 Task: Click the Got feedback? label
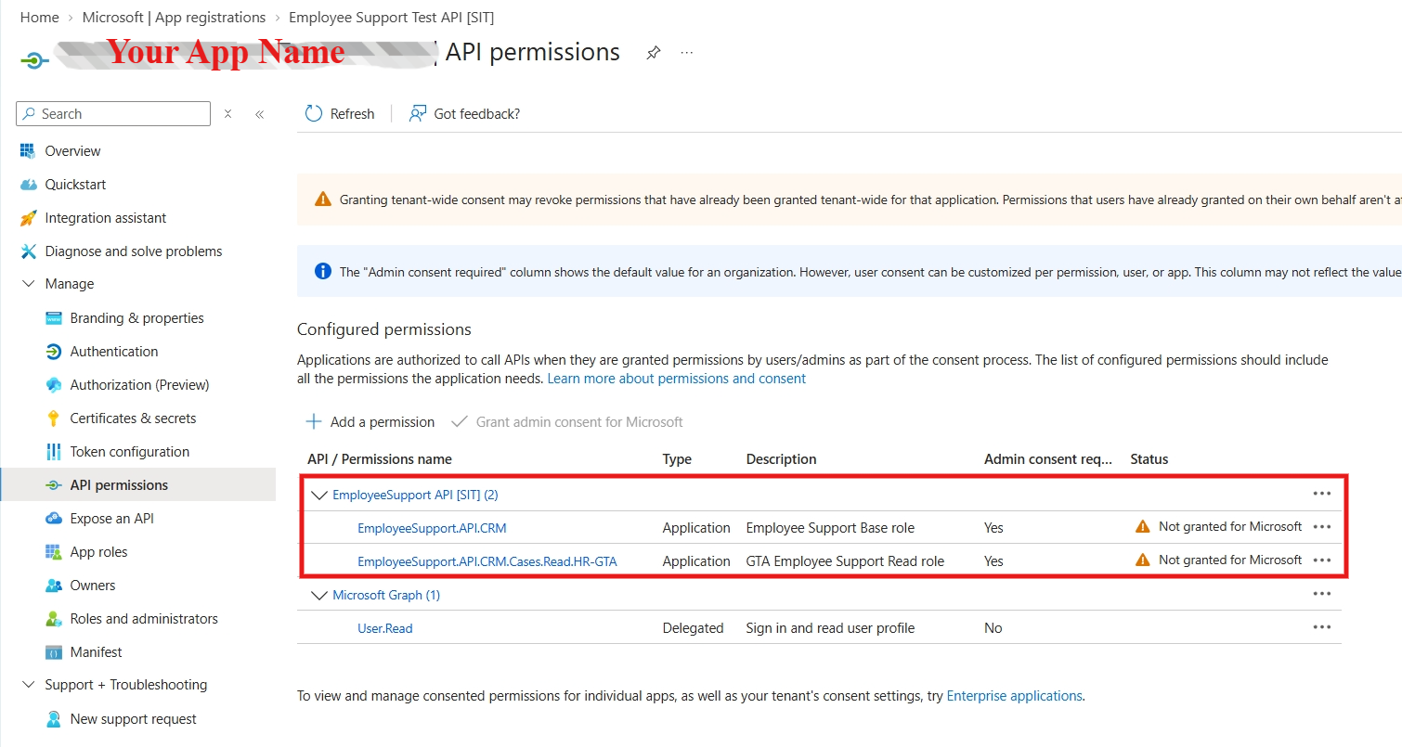pyautogui.click(x=477, y=114)
